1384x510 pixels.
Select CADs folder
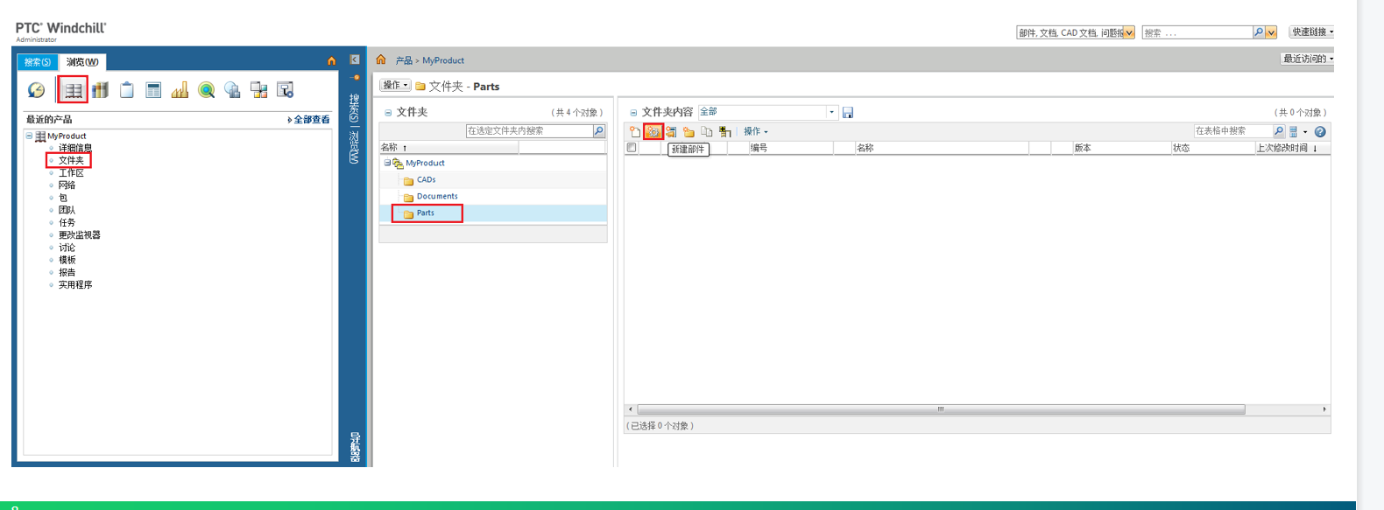coord(426,179)
